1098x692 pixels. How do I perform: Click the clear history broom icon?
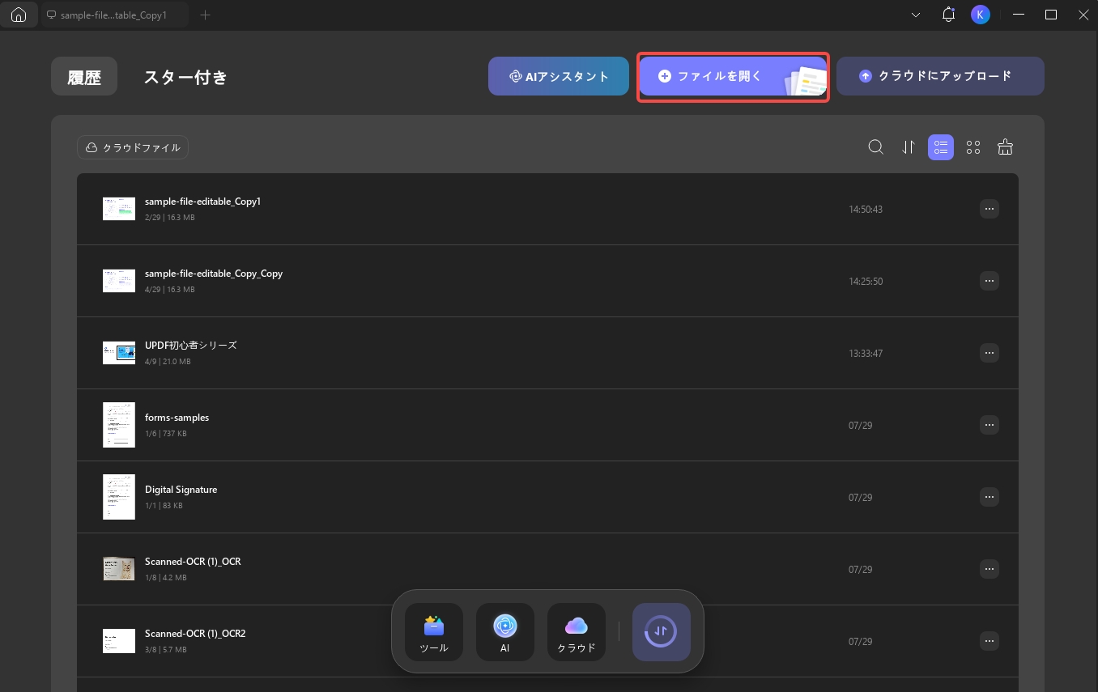(1005, 147)
